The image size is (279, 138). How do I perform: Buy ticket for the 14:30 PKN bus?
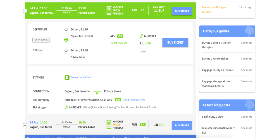(x=182, y=125)
